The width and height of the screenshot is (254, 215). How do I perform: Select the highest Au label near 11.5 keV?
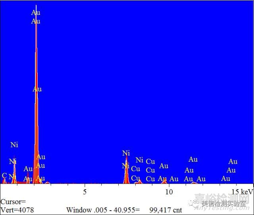[x=193, y=159]
